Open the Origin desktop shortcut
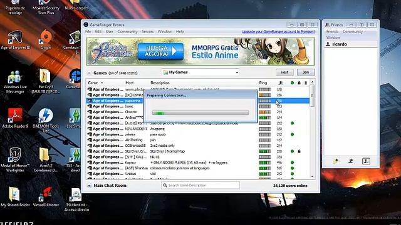This screenshot has width=401, height=225. pyautogui.click(x=46, y=40)
